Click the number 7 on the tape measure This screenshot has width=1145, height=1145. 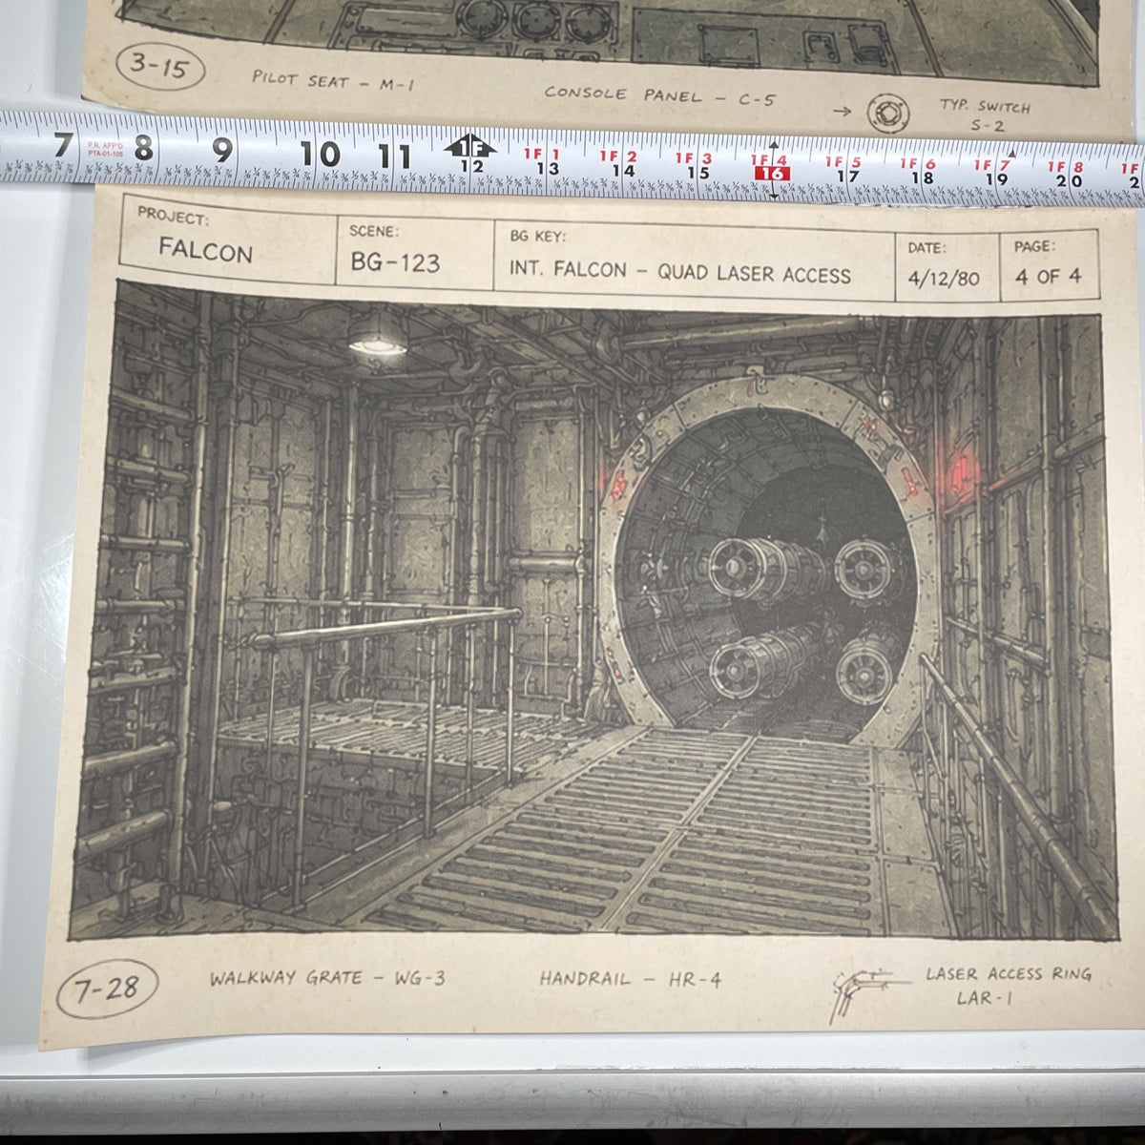tap(63, 147)
